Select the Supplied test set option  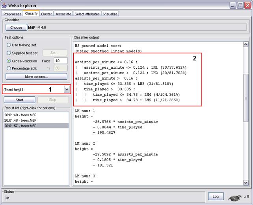point(9,53)
